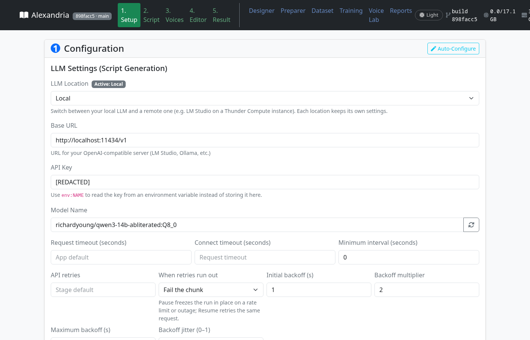Refresh the model list next to Model Name
530x340 pixels.
click(471, 225)
